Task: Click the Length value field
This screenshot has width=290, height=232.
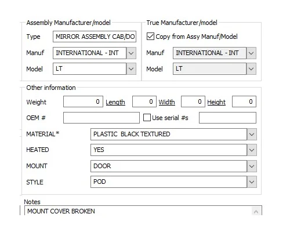Action: 144,101
